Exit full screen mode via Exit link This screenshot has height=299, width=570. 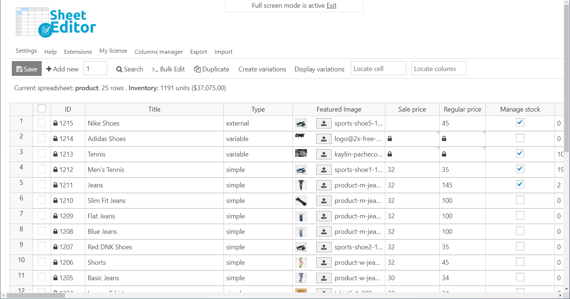[x=331, y=6]
